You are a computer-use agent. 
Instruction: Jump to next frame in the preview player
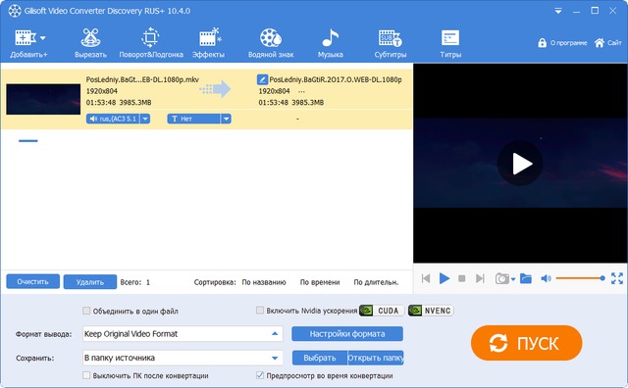tap(480, 278)
